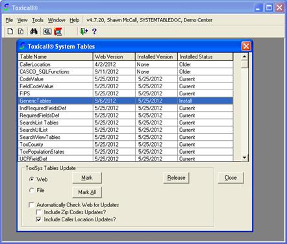
Task: Click the monitor screen toolbar icon
Action: (47, 32)
